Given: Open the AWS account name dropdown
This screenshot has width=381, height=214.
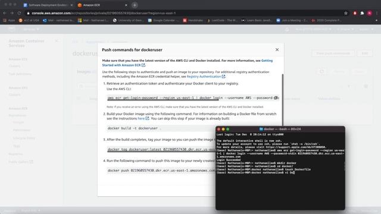Looking at the screenshot, I should (314, 29).
